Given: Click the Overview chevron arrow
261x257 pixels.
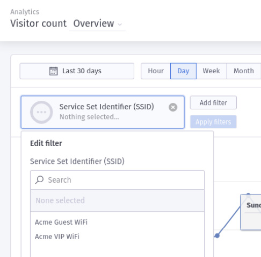Looking at the screenshot, I should pos(120,24).
